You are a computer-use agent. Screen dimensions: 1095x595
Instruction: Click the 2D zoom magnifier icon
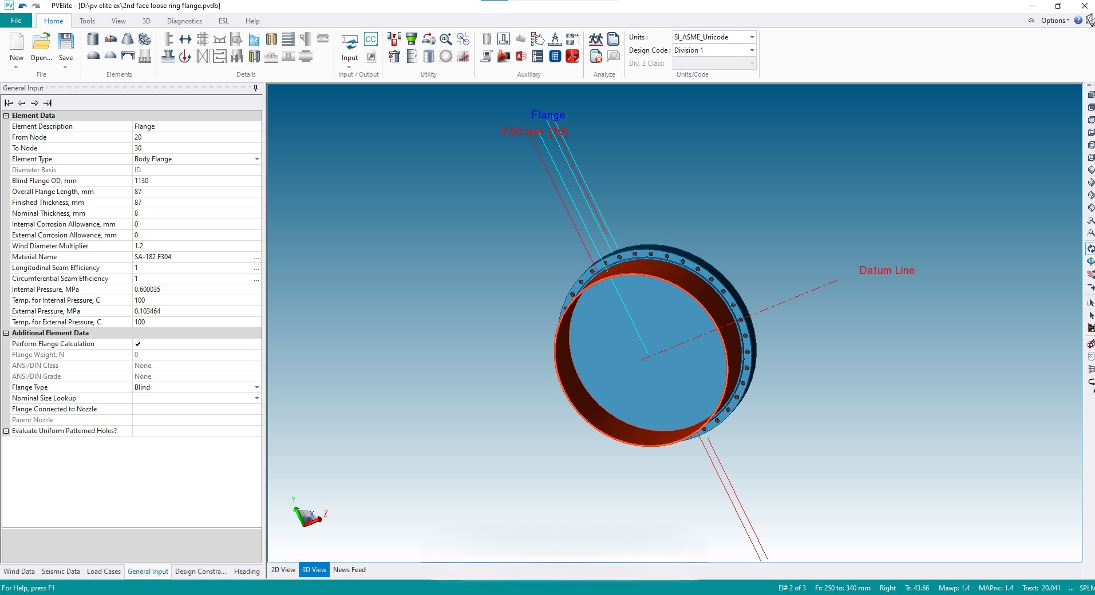445,39
